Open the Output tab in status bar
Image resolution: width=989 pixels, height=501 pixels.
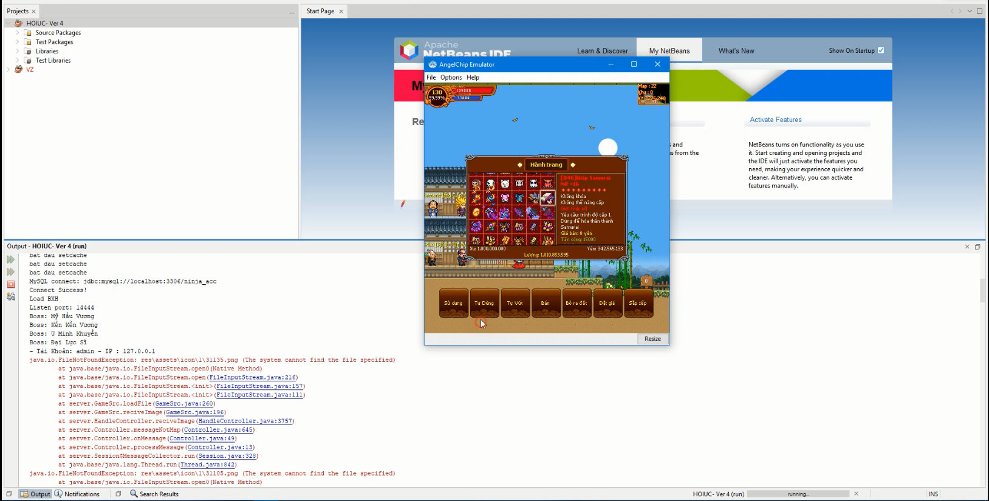pos(35,494)
